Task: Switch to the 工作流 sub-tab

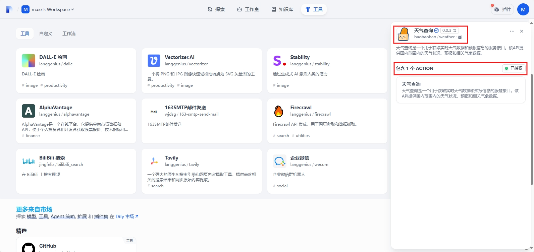Action: tap(69, 34)
